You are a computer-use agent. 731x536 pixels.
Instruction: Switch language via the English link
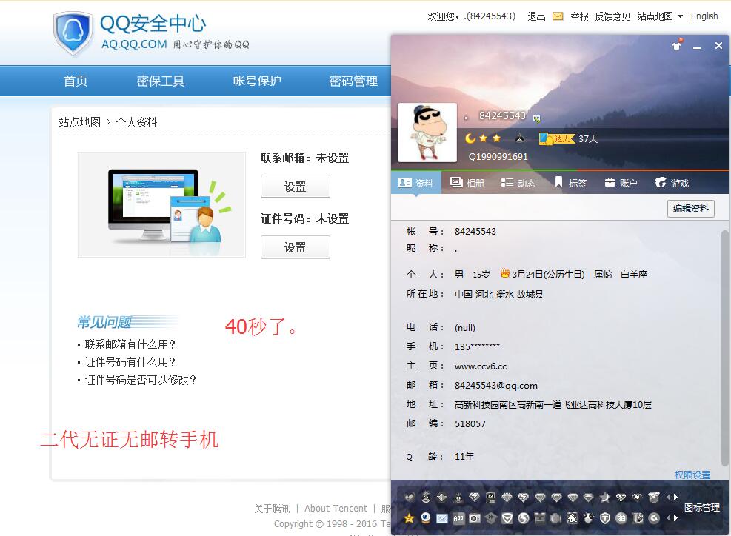click(x=704, y=16)
